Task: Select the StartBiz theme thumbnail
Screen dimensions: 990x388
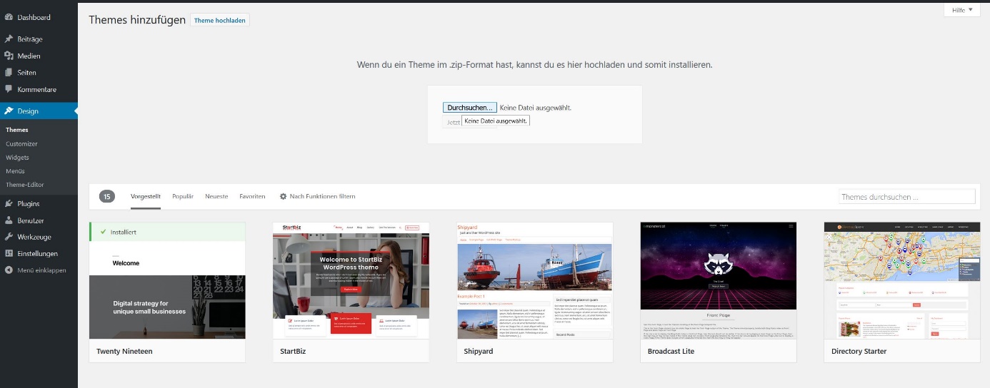Action: [x=351, y=280]
